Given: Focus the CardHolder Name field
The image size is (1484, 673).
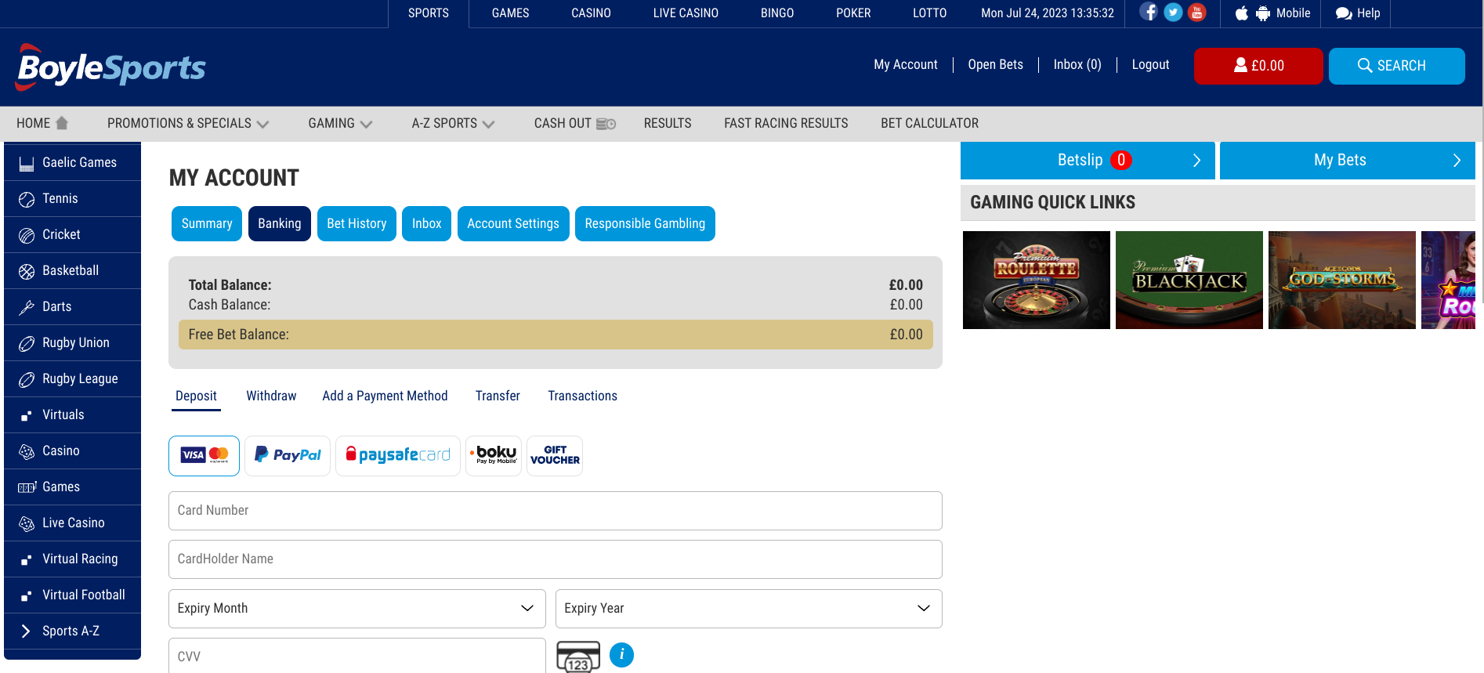Looking at the screenshot, I should (556, 559).
